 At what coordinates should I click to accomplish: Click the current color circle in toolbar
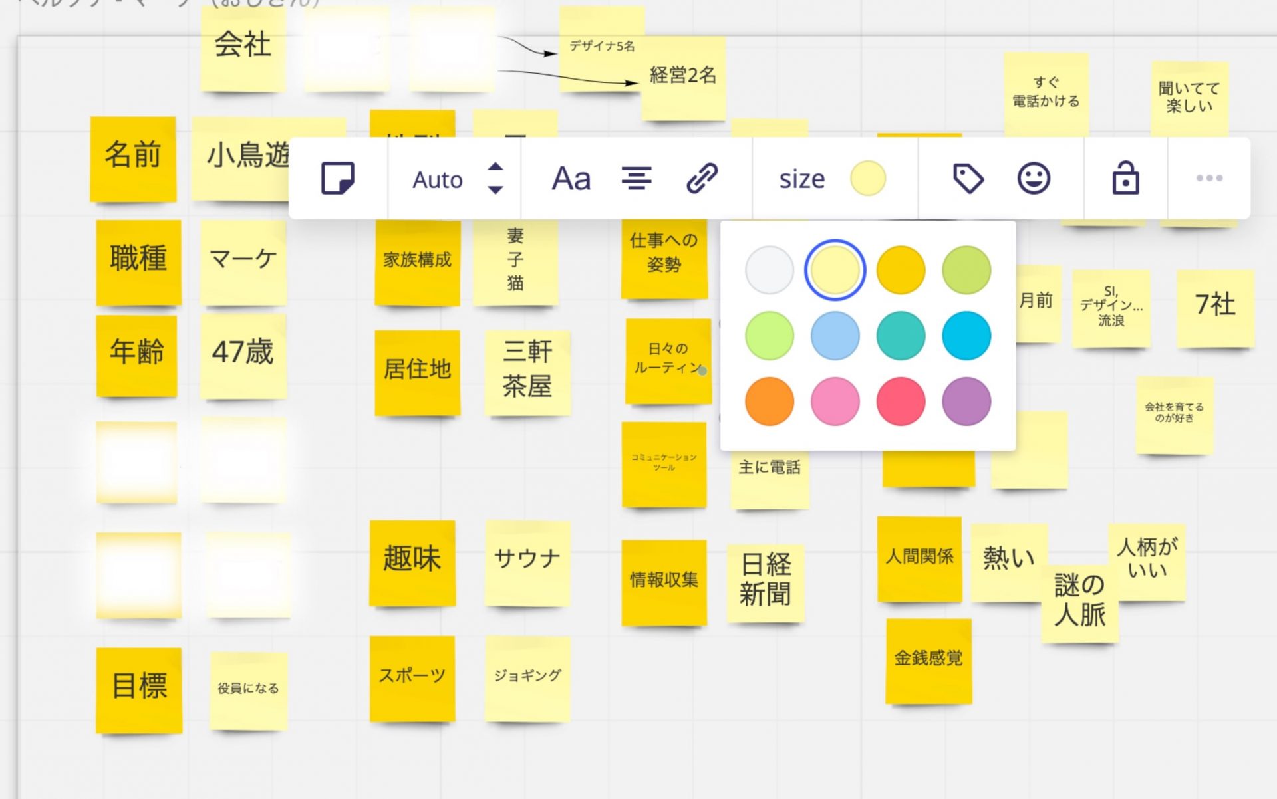(867, 178)
